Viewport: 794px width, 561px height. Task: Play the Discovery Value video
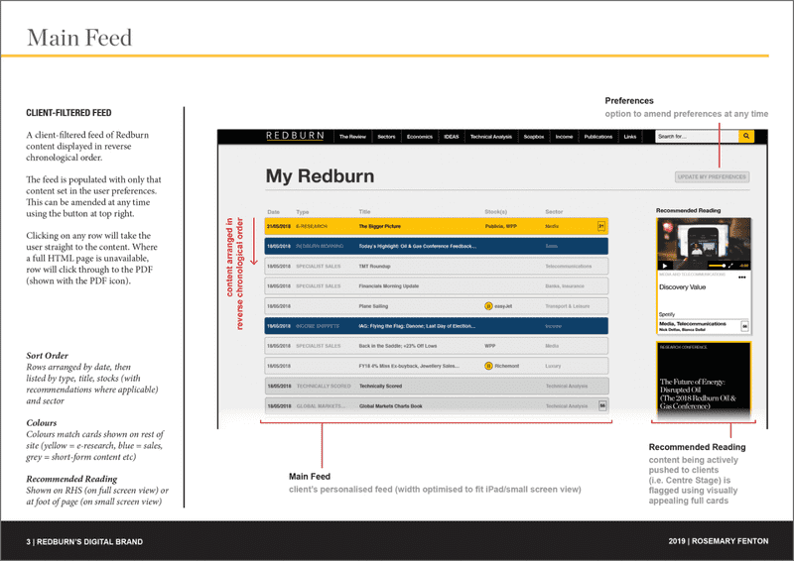pos(665,266)
